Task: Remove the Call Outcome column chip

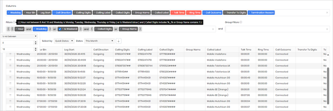Action: tap(204, 13)
